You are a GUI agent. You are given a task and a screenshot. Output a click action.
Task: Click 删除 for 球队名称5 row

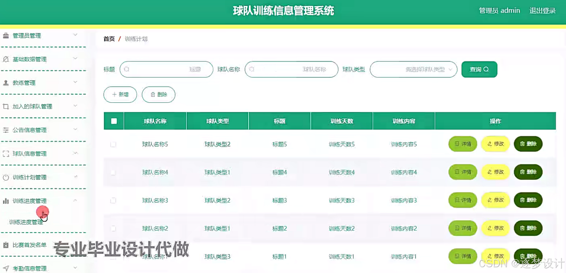coord(528,144)
